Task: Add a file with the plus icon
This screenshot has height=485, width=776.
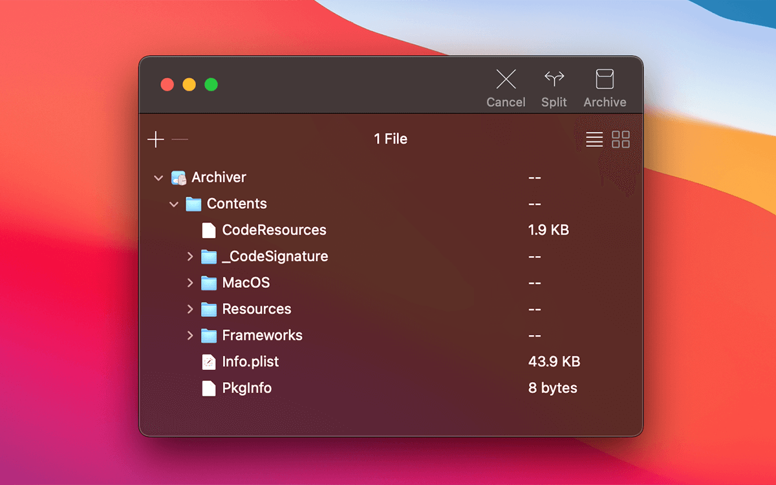Action: [x=156, y=139]
